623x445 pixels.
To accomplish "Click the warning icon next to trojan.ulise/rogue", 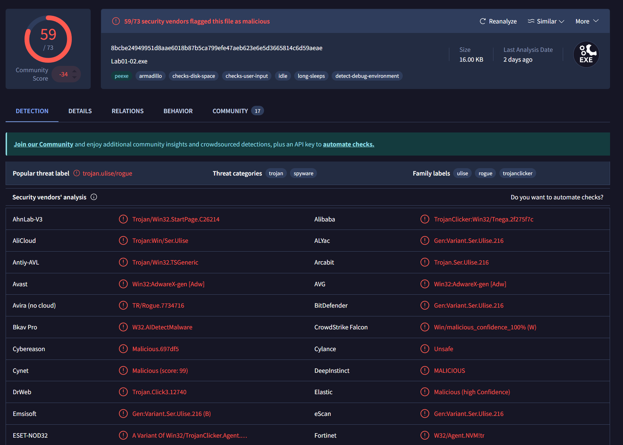I will click(77, 173).
